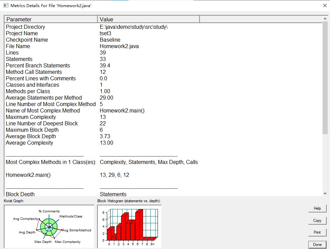Click the value '39.4'
Viewport: 330px width, 249px height.
[105, 65]
